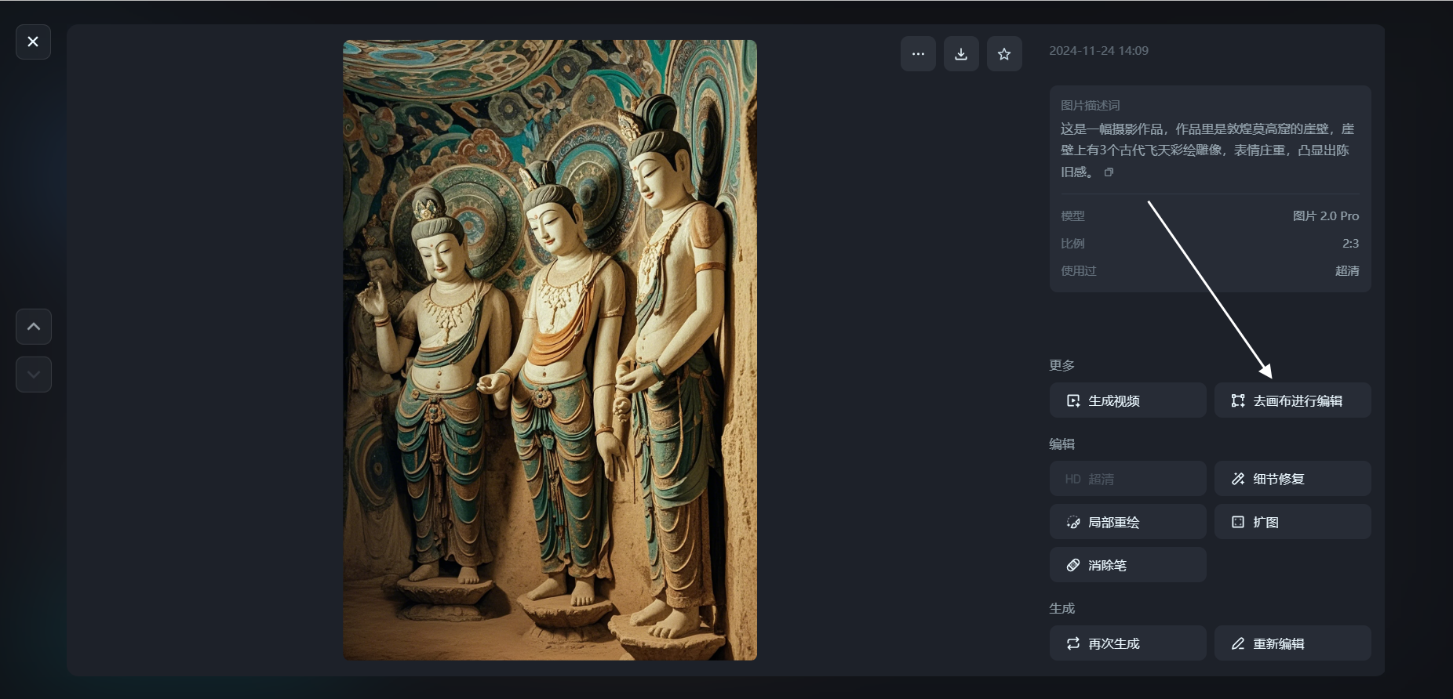
Task: Click the 重新编辑 re-edit button
Action: (x=1292, y=643)
